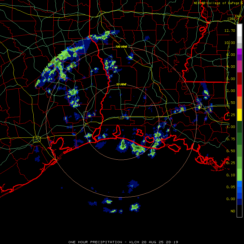The height and width of the screenshot is (244, 244).
Task: Click the [IN] units label
Action: click(232, 19)
